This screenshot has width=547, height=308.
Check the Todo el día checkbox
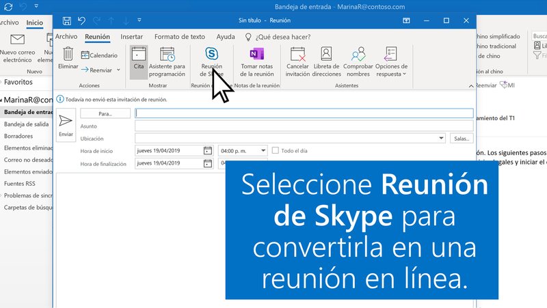pyautogui.click(x=276, y=150)
